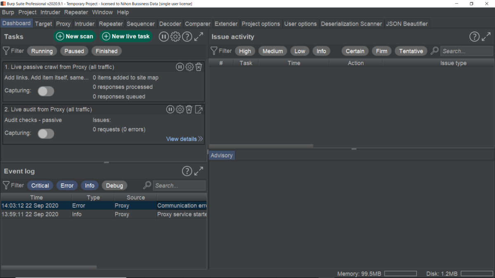Screen dimensions: 495x278
Task: Open settings for Live passive crawl task
Action: (x=189, y=67)
